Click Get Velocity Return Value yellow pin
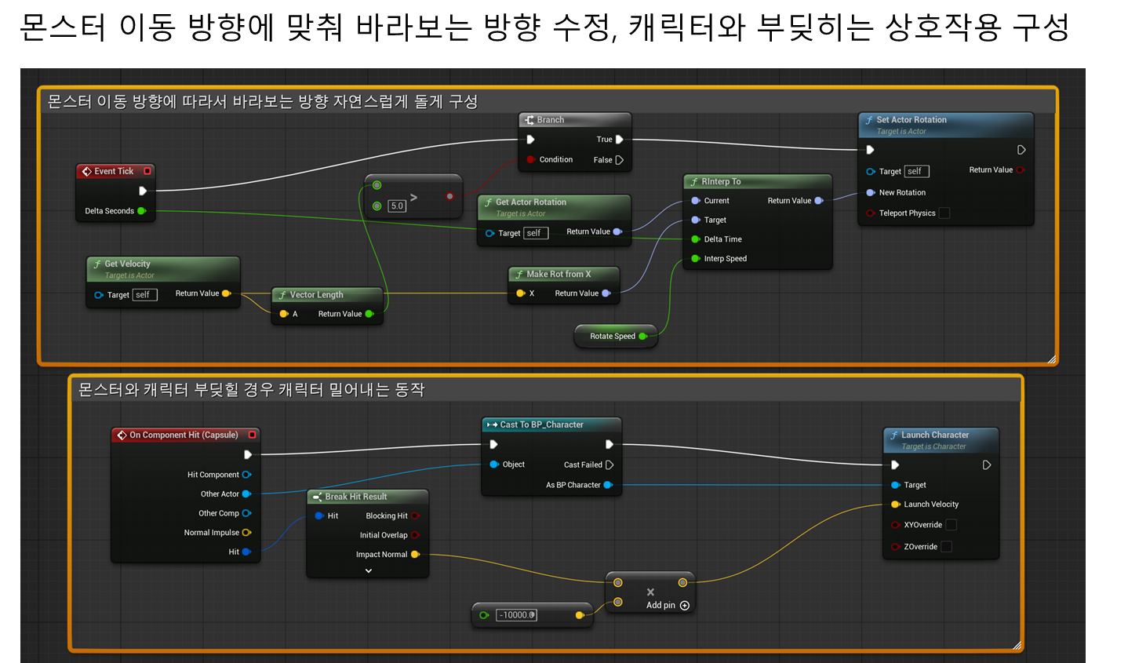 (227, 293)
